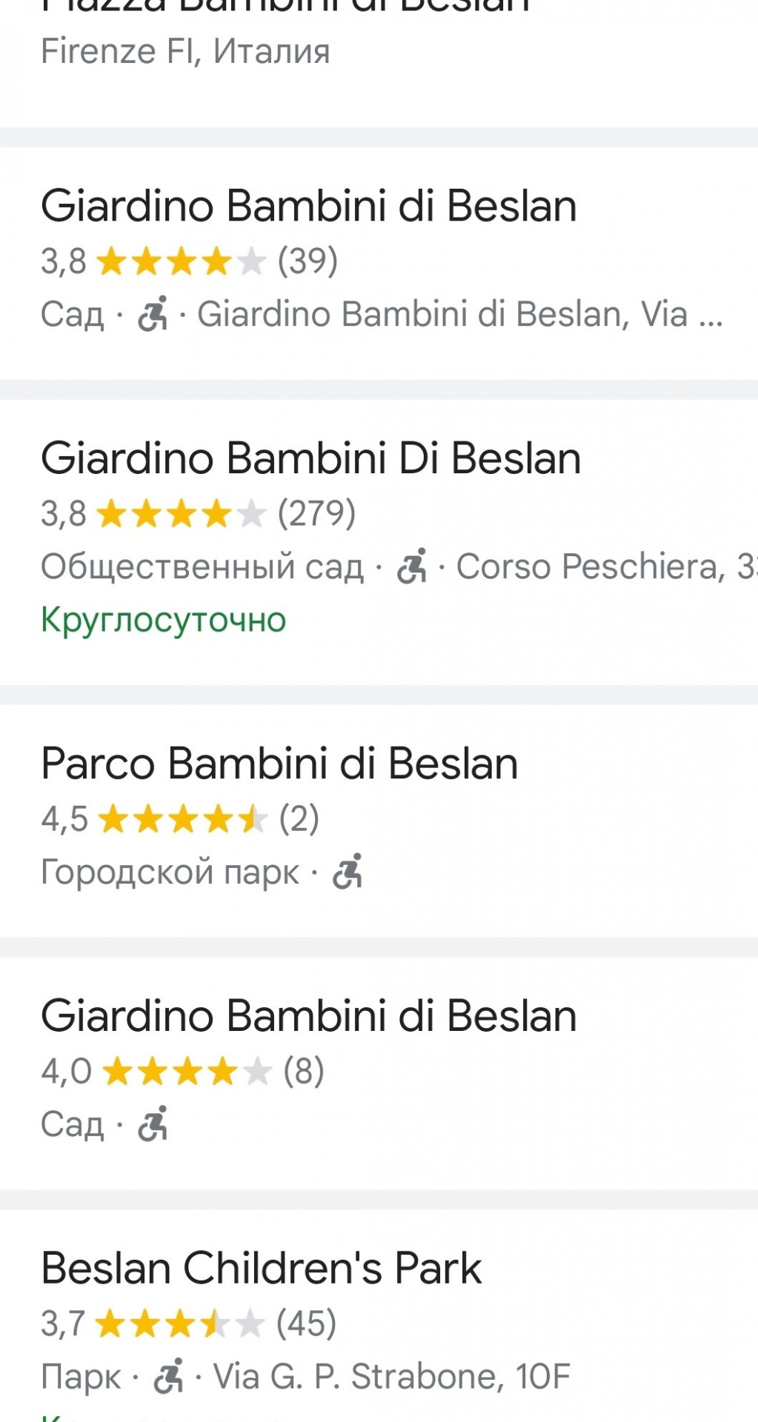Open Parco Bambini di Beslan result
Screen dimensions: 758x1422
point(379,821)
